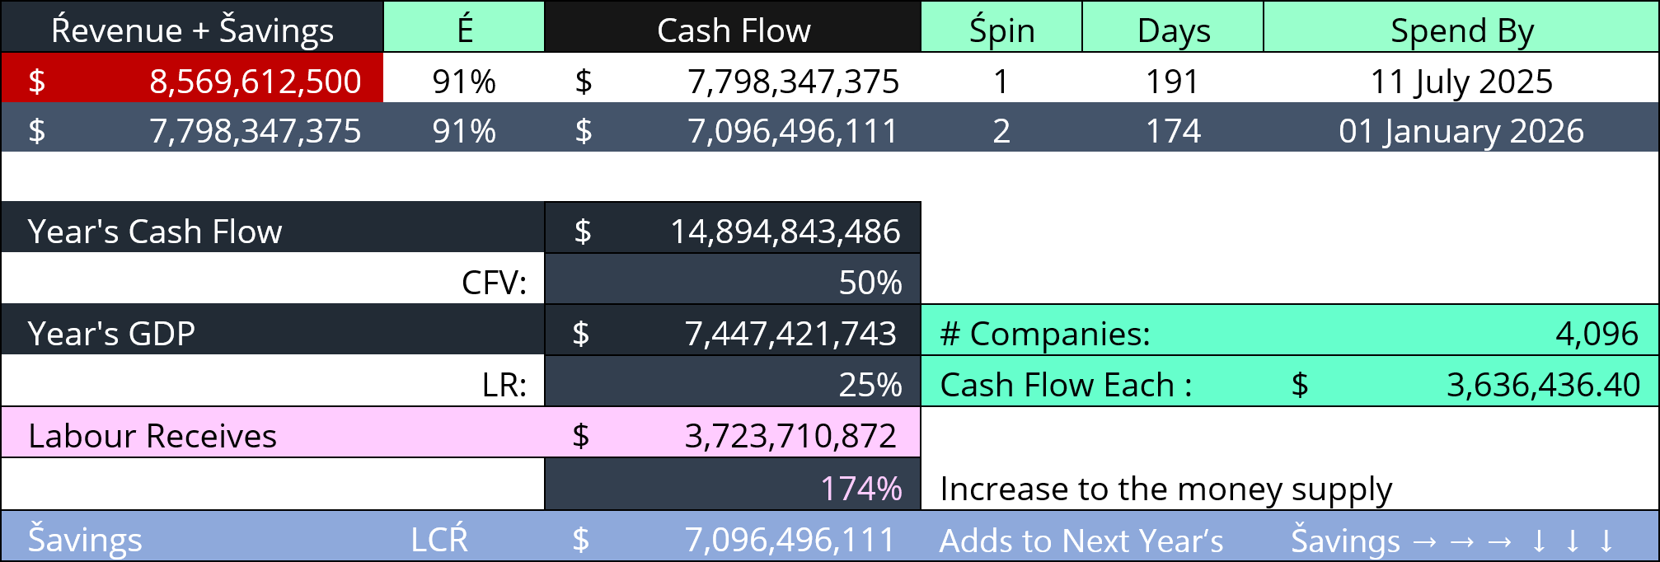Click the "Increase to the money supply" text
Screen dimensions: 1660x562
coord(1165,489)
